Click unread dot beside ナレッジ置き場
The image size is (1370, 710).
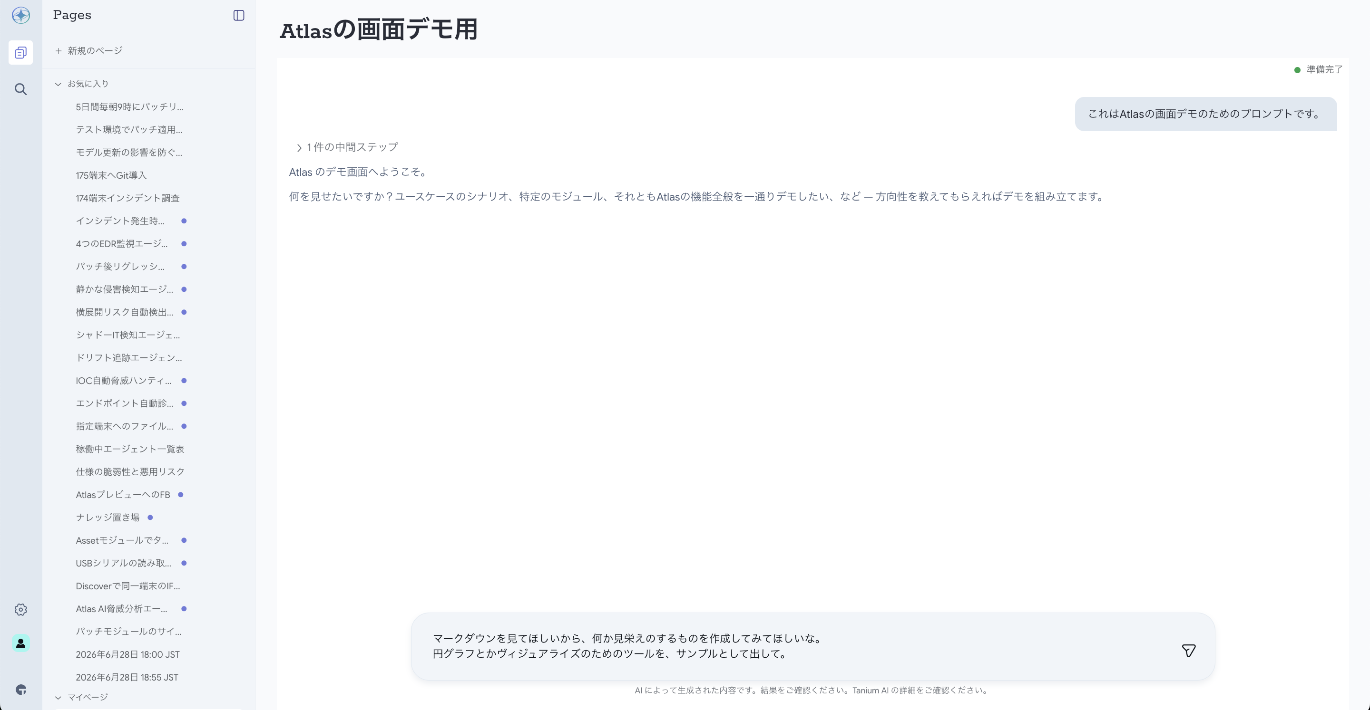[x=150, y=518]
